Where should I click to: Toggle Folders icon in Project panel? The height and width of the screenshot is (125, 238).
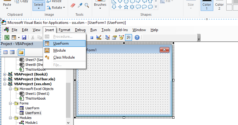pos(21,52)
